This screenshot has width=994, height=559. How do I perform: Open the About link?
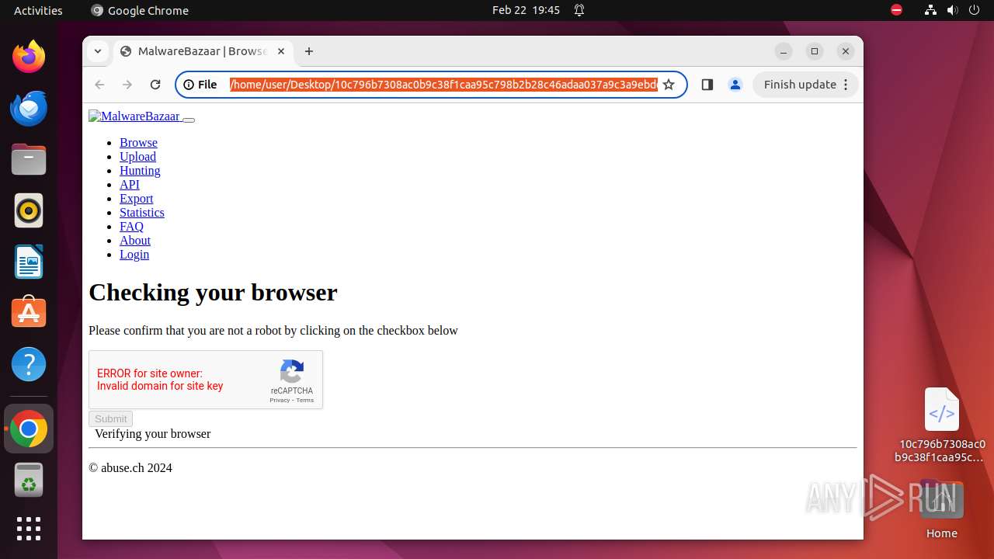pyautogui.click(x=135, y=241)
